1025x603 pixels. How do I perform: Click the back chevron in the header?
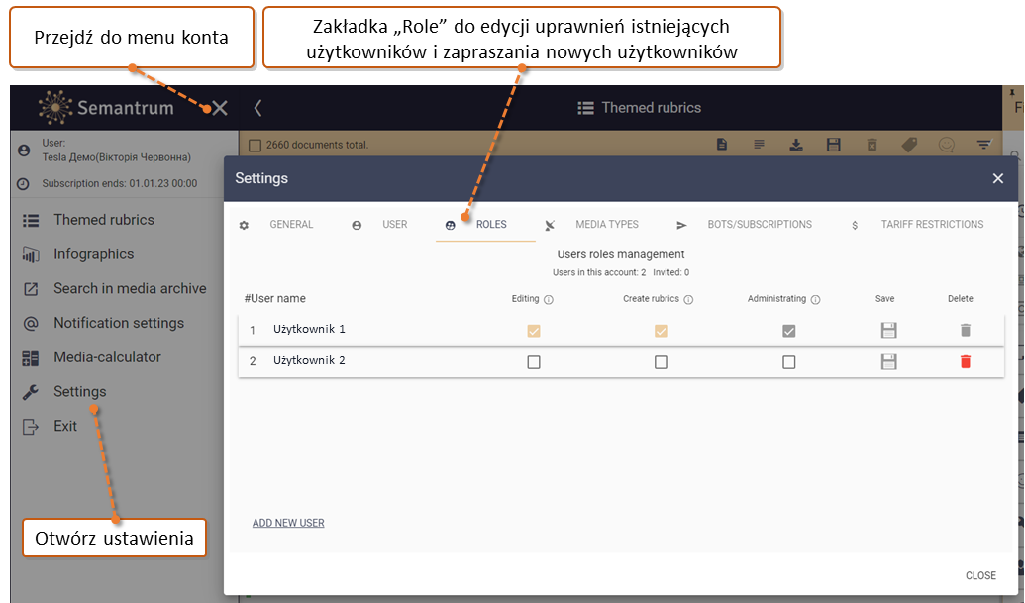257,108
